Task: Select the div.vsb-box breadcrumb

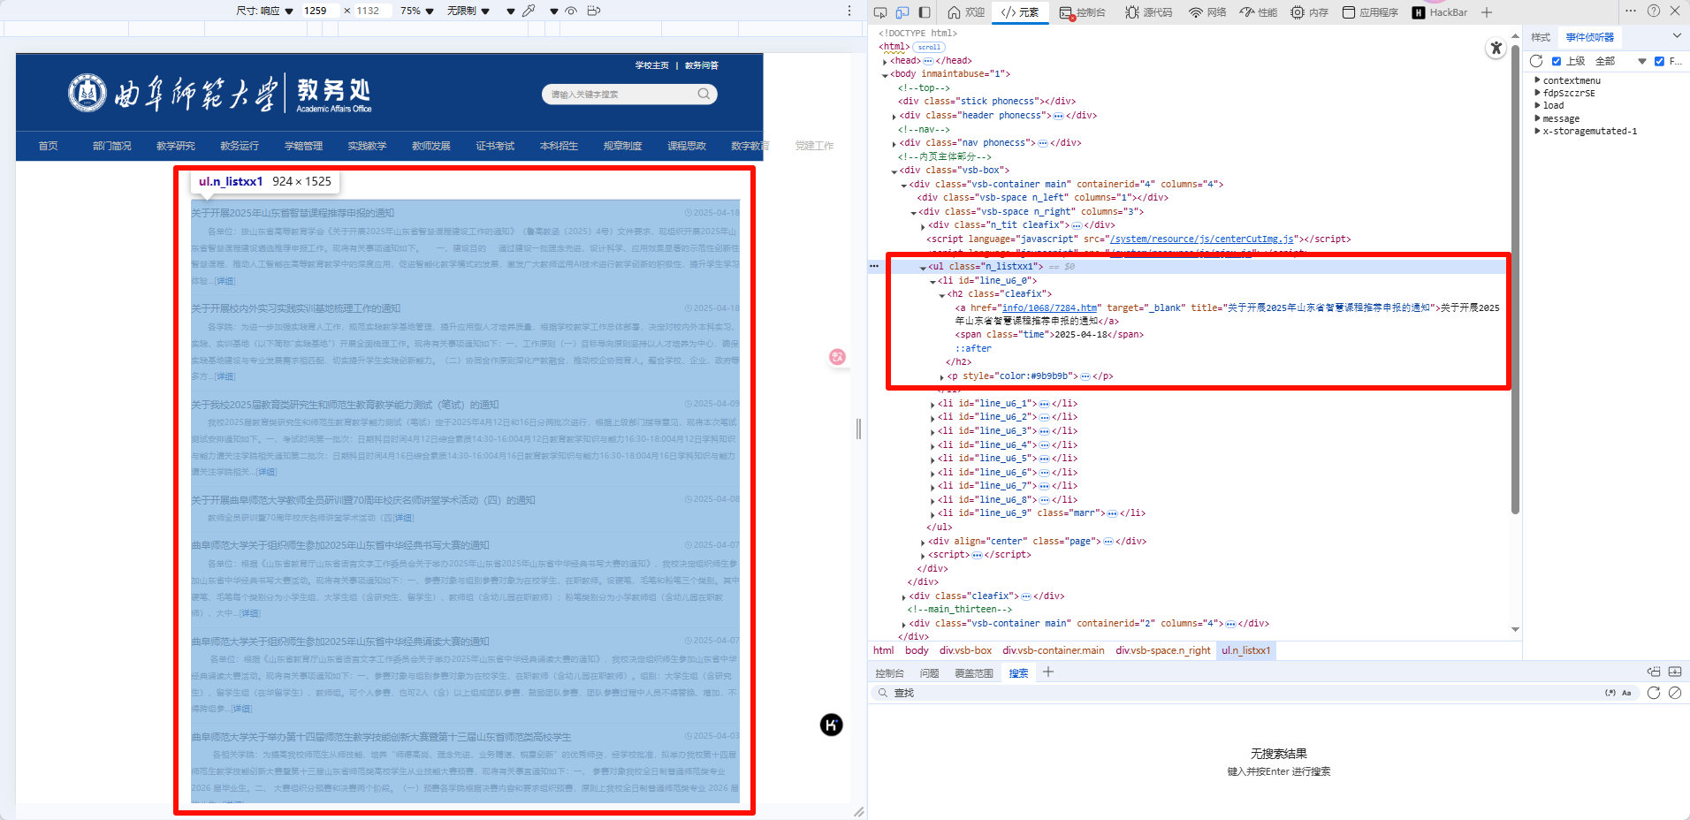Action: coord(965,650)
